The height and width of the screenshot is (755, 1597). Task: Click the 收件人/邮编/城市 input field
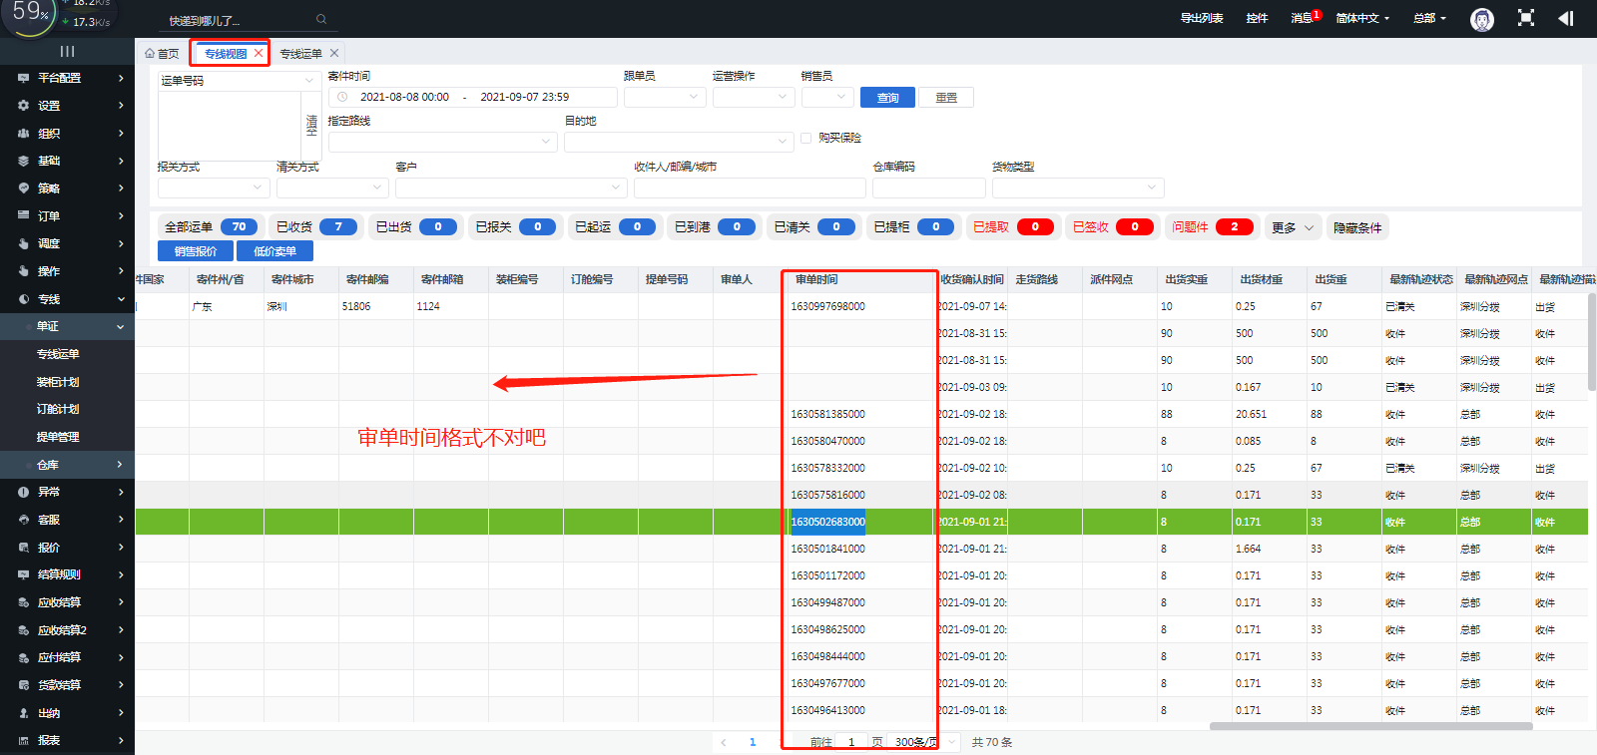(750, 188)
